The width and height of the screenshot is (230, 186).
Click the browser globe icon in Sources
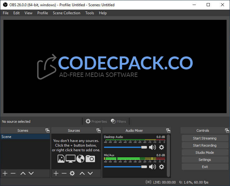[80, 159]
